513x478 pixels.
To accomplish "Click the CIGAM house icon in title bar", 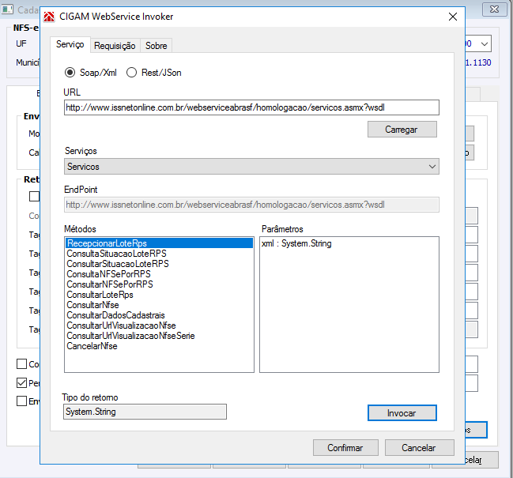I will (x=49, y=17).
